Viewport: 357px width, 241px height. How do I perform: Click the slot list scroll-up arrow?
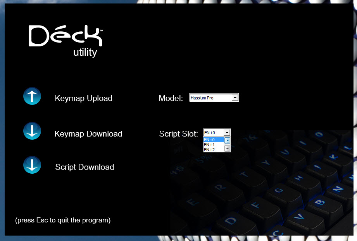227,140
